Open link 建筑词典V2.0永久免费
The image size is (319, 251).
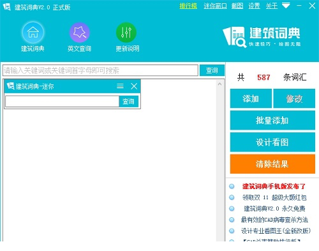point(274,209)
